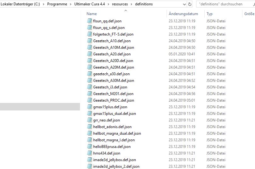The width and height of the screenshot is (255, 169).
Task: Click the definitions breadcrumb segment
Action: pyautogui.click(x=144, y=4)
